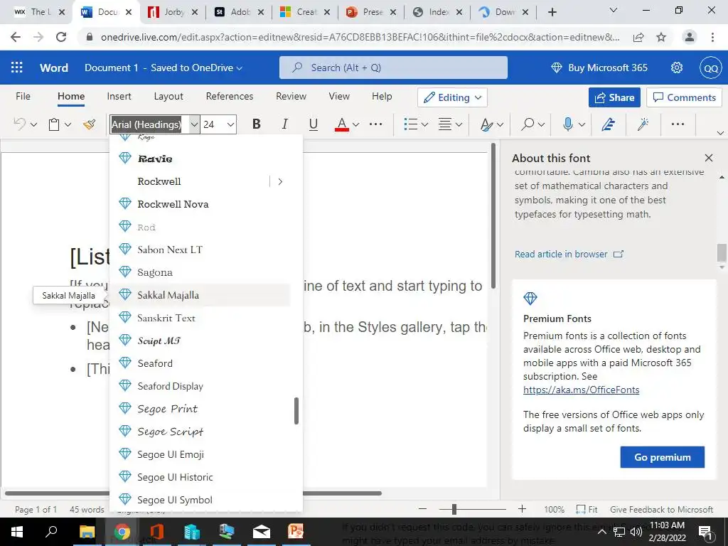Viewport: 728px width, 546px height.
Task: Bookmark this page with star icon
Action: [661, 37]
